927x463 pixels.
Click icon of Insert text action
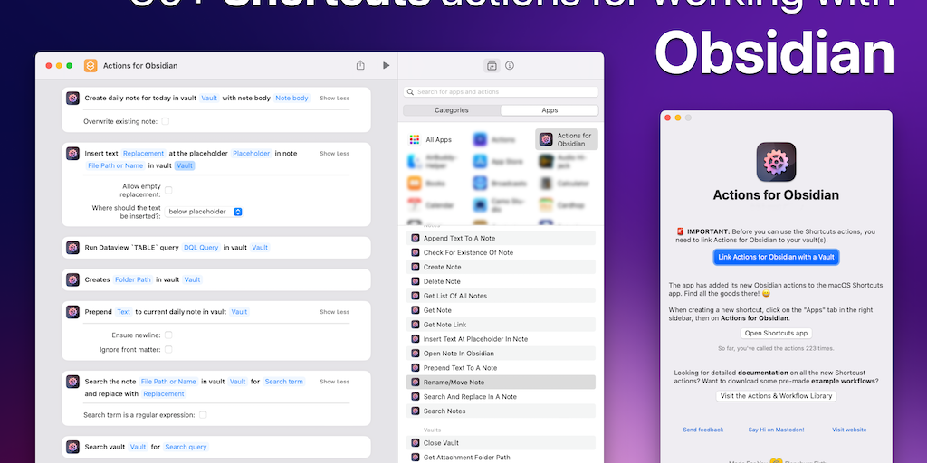coord(72,153)
